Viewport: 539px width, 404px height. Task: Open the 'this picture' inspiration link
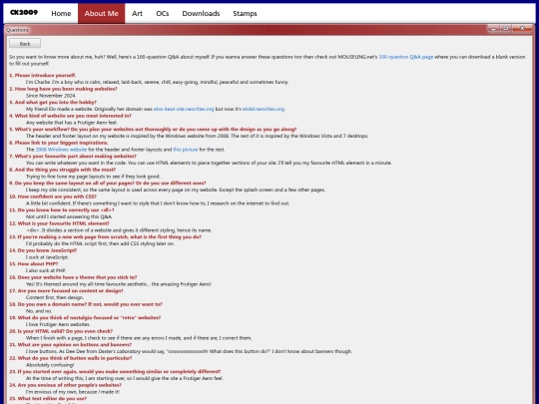tap(186, 150)
